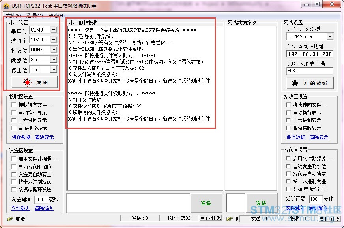Click the black network listen status lamp

tap(295, 83)
